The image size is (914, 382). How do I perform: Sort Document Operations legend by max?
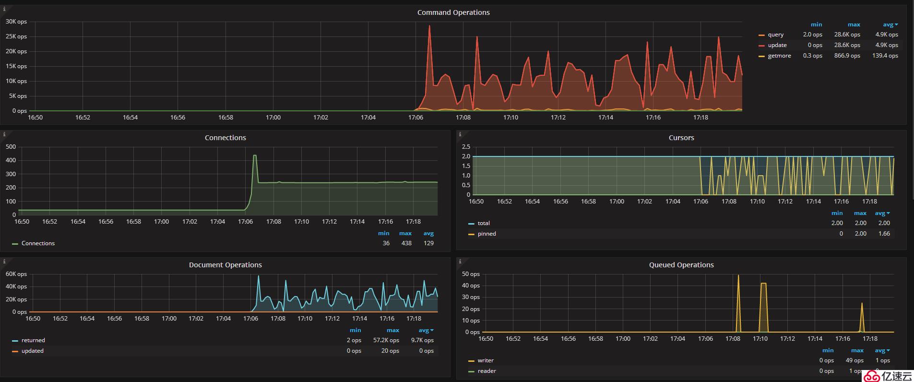pos(393,330)
